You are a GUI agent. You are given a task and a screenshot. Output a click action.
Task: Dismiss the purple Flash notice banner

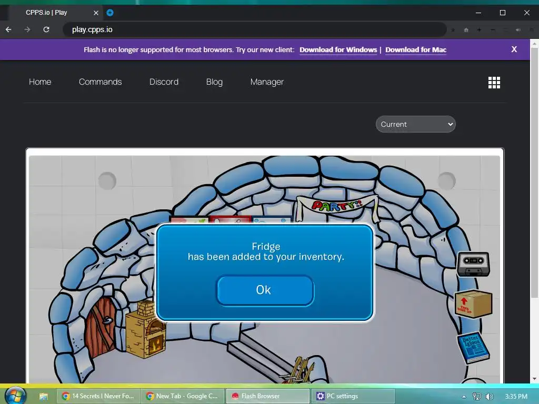(514, 49)
